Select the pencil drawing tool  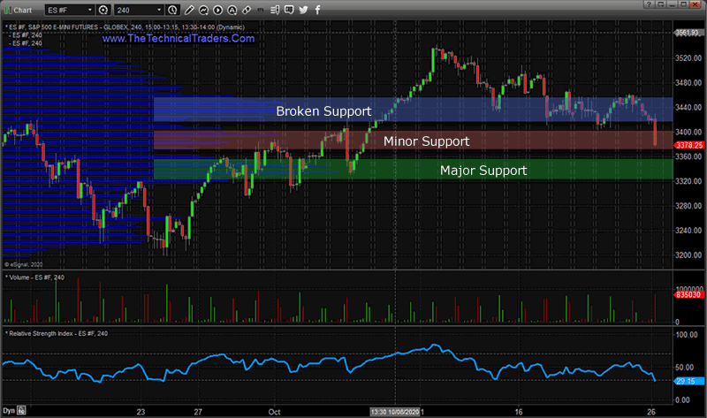pyautogui.click(x=189, y=10)
